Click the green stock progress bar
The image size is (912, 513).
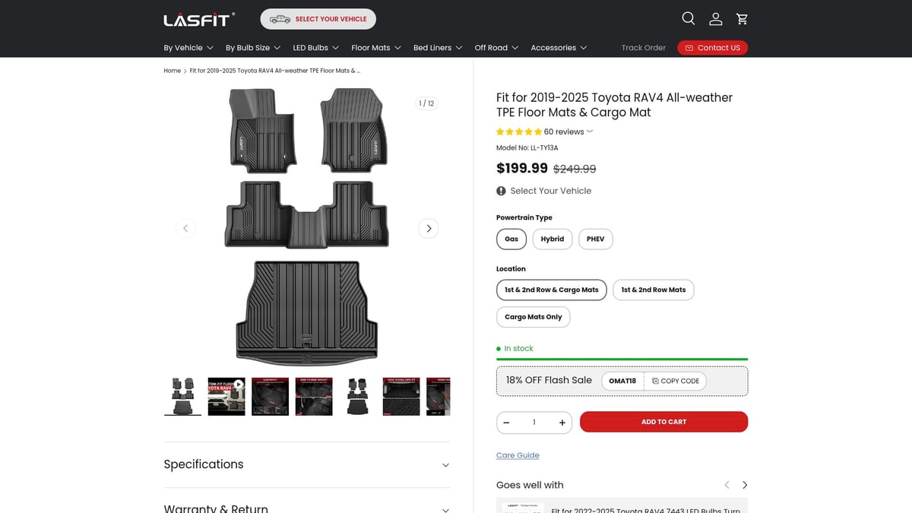click(x=622, y=359)
